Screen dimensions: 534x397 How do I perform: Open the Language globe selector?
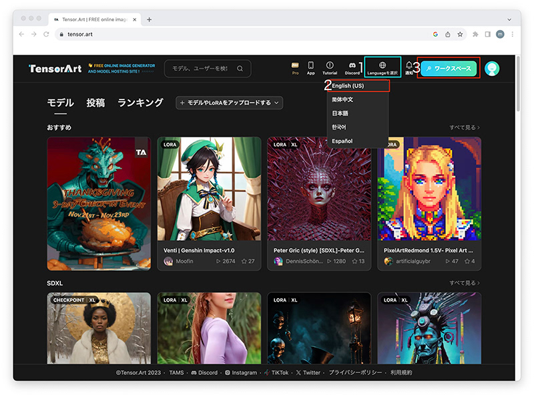382,67
